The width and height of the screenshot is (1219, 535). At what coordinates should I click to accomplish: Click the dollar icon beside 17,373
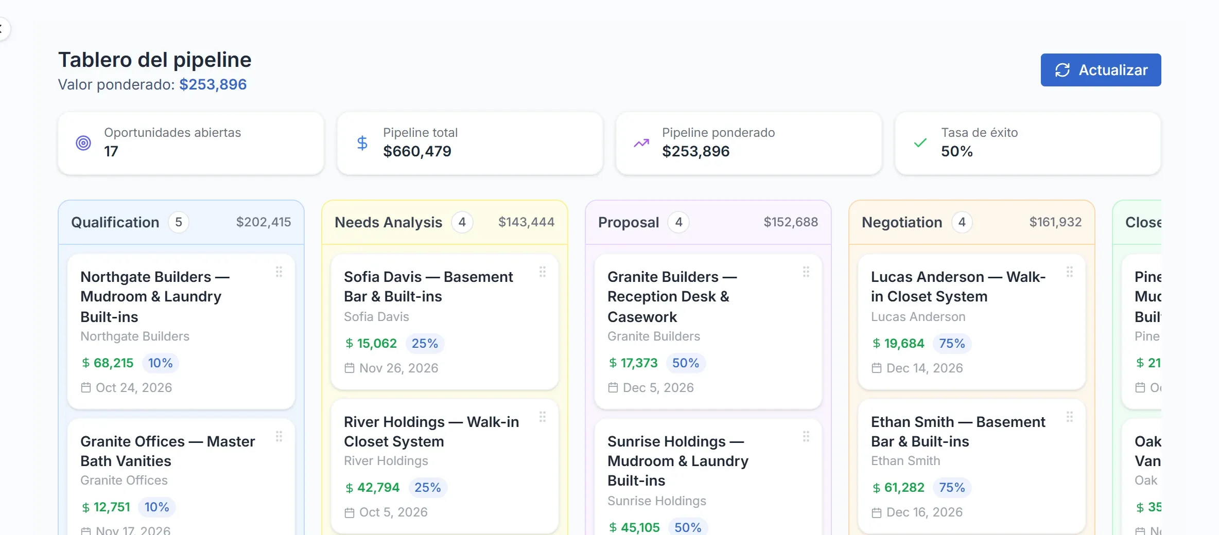click(x=613, y=363)
